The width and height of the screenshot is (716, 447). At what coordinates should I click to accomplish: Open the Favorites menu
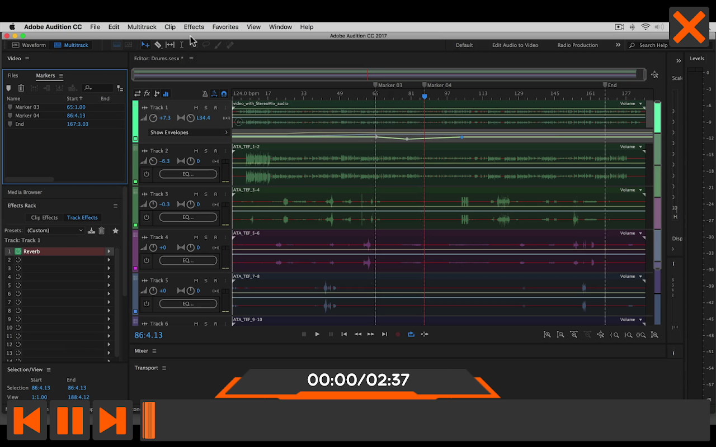[x=225, y=27]
